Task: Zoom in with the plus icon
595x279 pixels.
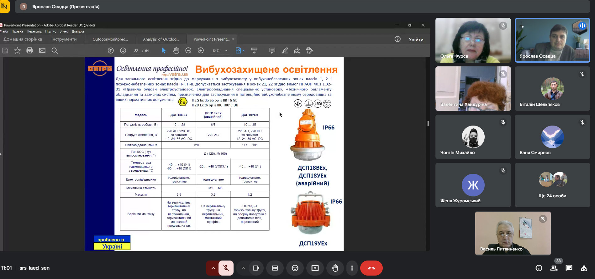Action: click(201, 50)
